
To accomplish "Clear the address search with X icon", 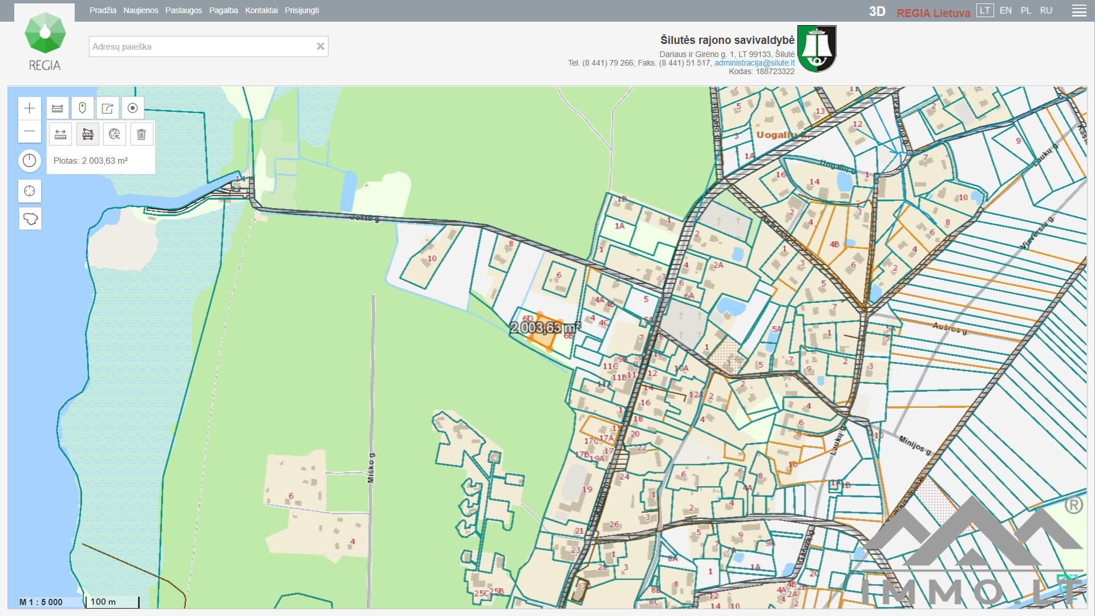I will coord(321,46).
